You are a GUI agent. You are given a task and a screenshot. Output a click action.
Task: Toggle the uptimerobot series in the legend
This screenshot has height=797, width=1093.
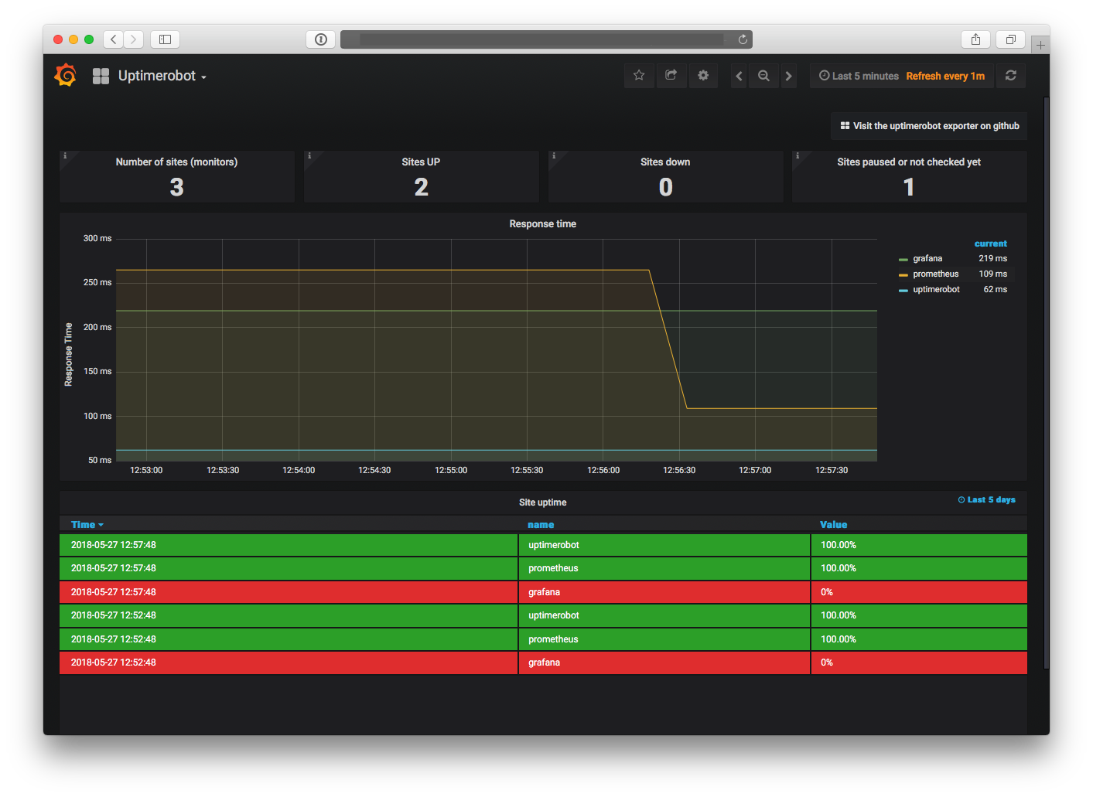coord(936,290)
